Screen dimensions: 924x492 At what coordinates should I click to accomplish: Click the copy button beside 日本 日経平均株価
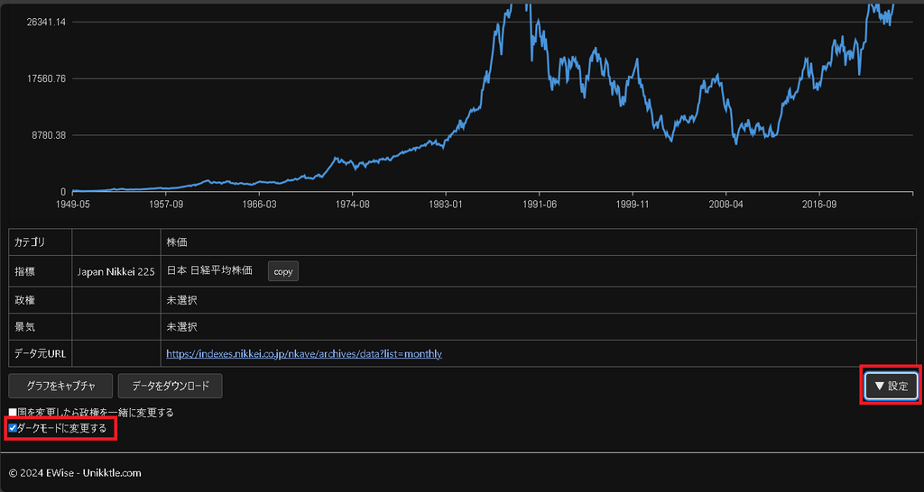click(x=282, y=271)
